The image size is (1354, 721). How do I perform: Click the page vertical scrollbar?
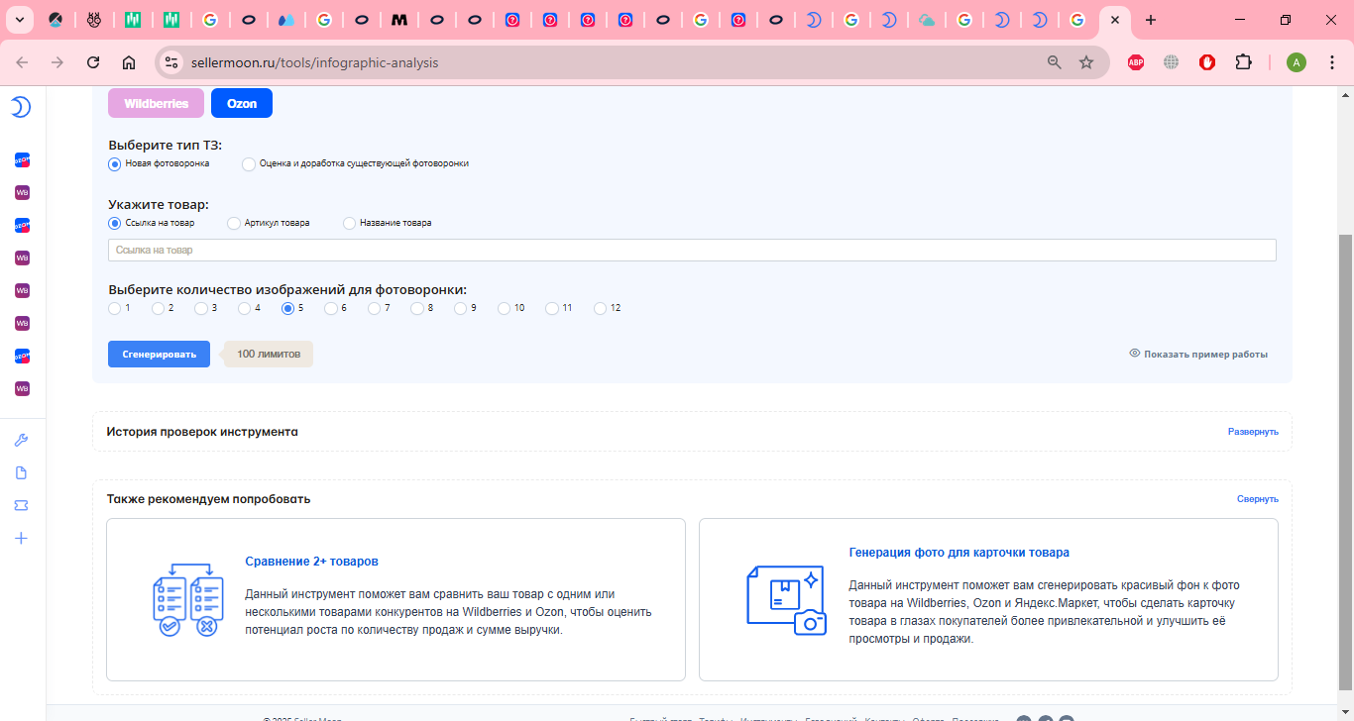[x=1345, y=461]
